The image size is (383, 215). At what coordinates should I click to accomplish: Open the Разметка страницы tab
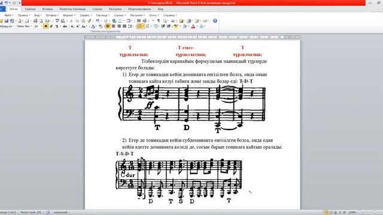[x=72, y=9]
